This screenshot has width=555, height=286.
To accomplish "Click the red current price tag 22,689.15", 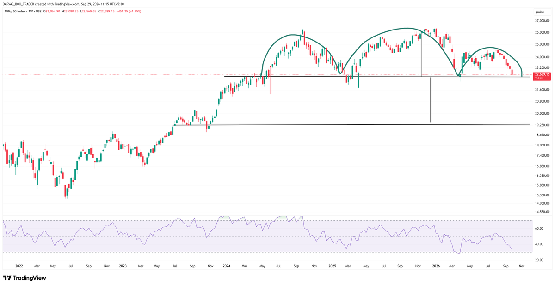I will pyautogui.click(x=542, y=74).
